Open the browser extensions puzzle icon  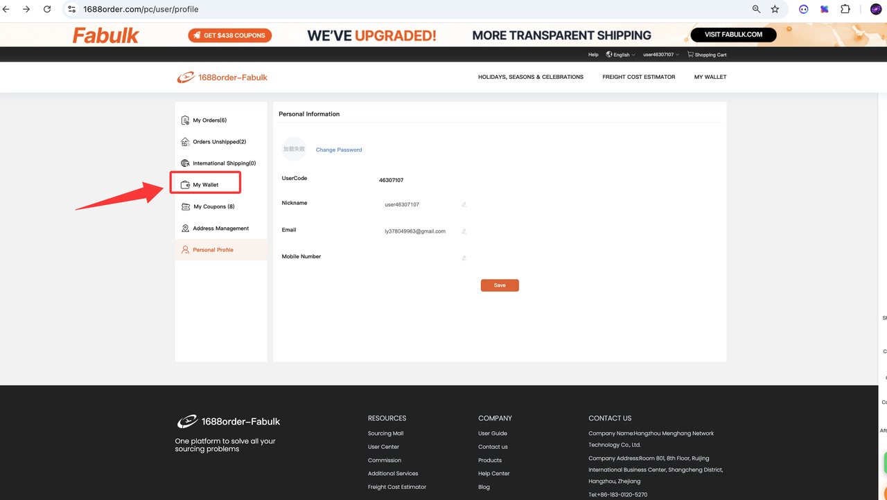(845, 9)
